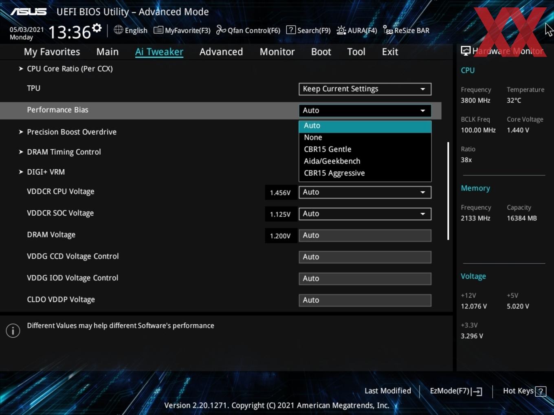
Task: Toggle ReSize BAR option
Action: (x=406, y=30)
